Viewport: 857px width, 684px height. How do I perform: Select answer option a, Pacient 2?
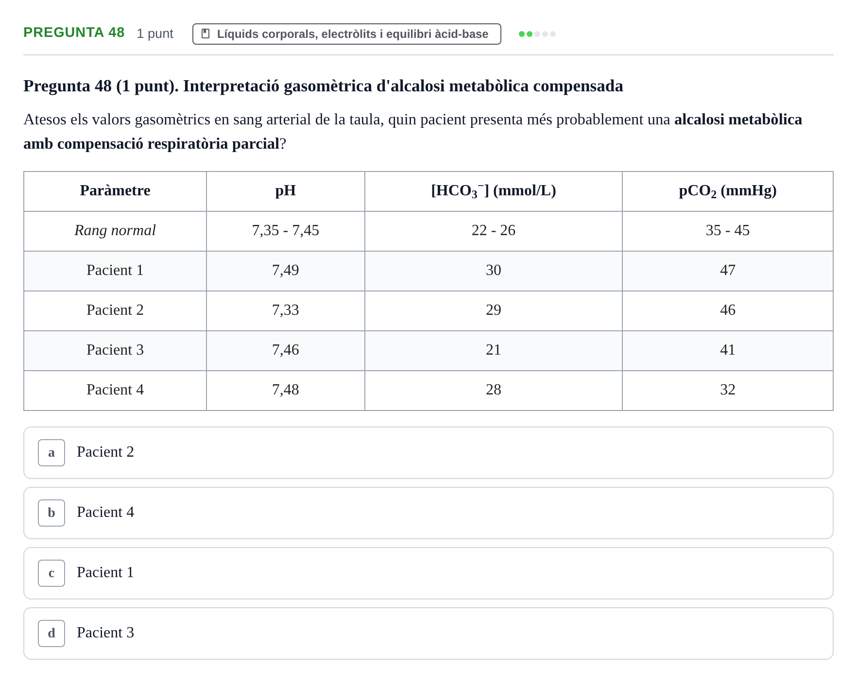(x=428, y=453)
